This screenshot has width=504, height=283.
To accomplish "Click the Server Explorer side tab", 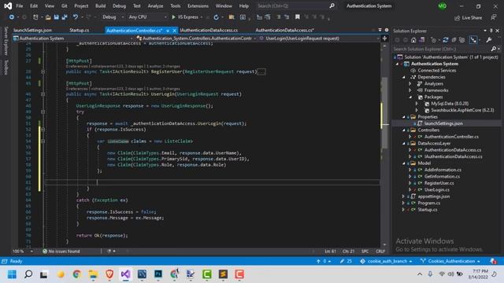I will (6, 41).
